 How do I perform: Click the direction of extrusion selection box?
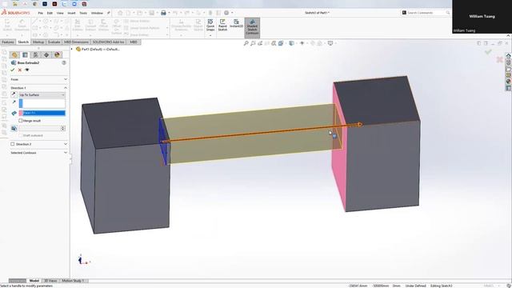42,103
